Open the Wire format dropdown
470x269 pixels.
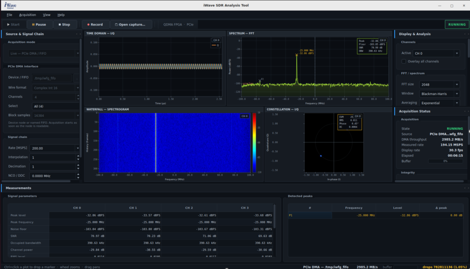coord(56,88)
